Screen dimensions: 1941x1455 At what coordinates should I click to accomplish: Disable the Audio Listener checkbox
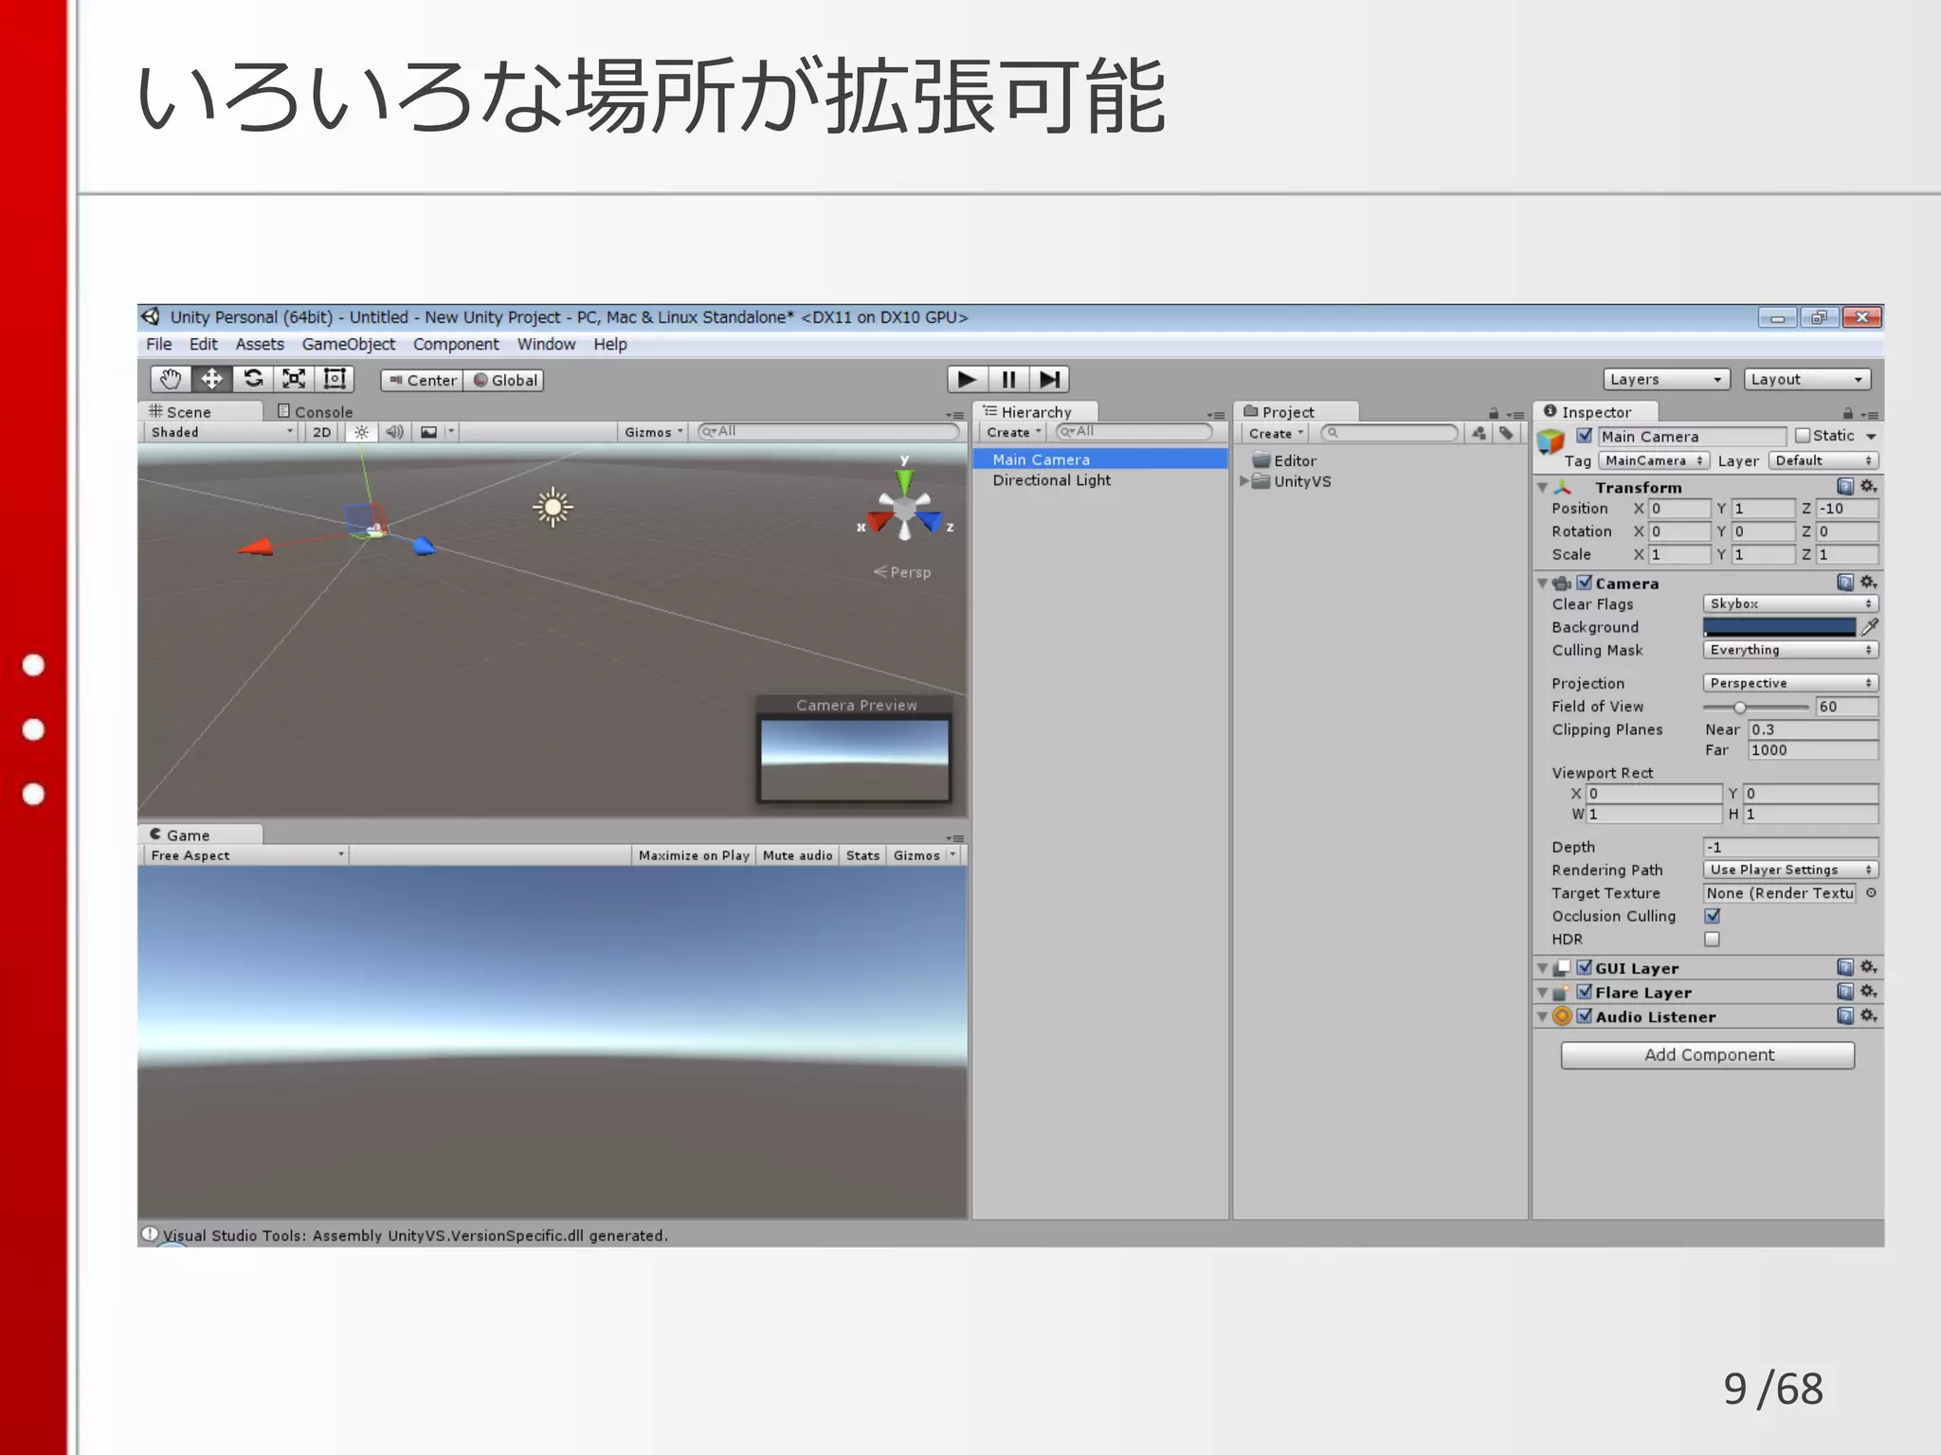click(1585, 1015)
